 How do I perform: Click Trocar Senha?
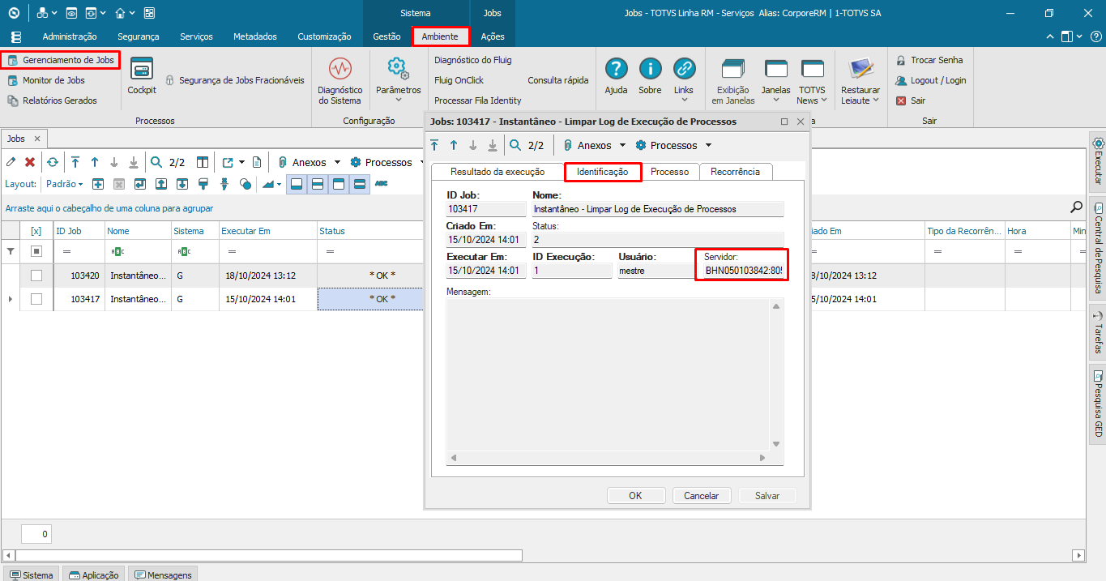[x=929, y=60]
